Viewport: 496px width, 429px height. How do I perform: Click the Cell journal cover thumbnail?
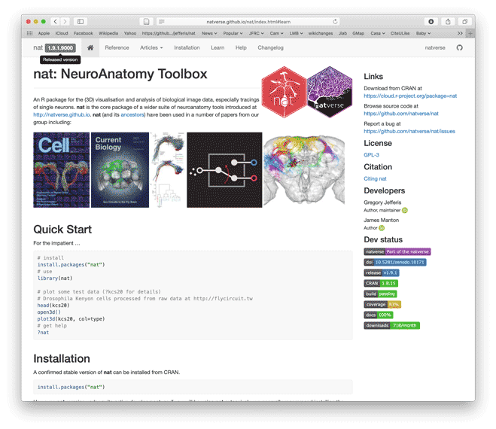pyautogui.click(x=61, y=169)
